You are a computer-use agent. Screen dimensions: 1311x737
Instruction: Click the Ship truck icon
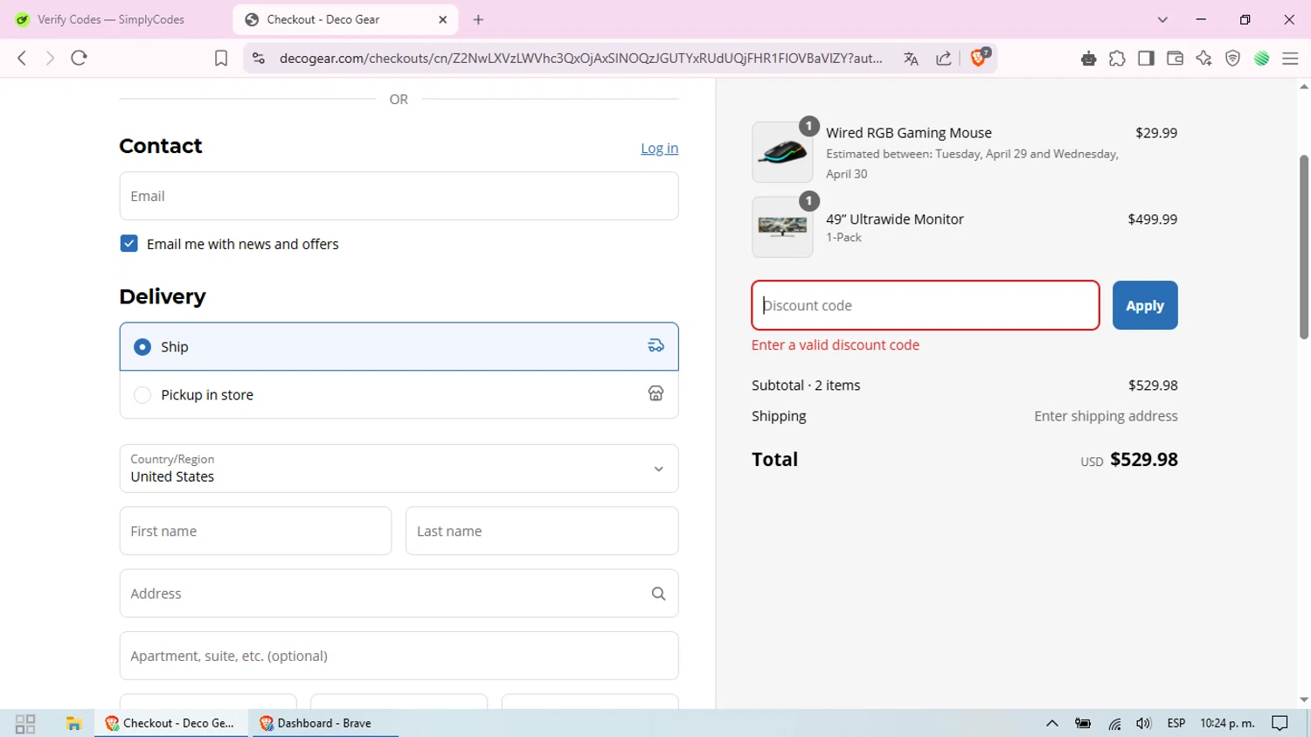pos(655,346)
